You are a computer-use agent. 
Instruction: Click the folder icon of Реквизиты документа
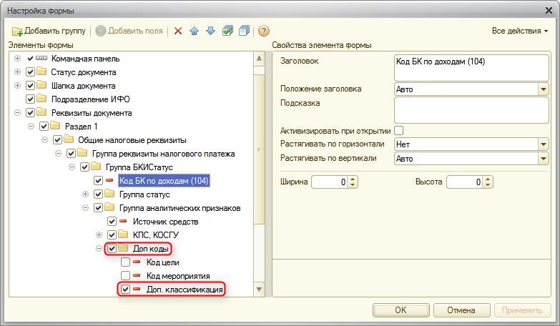click(42, 112)
